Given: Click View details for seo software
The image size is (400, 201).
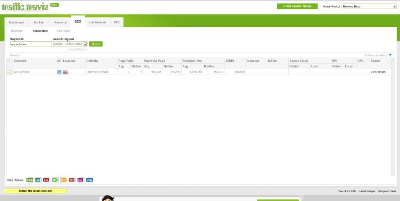Looking at the screenshot, I should coord(378,72).
